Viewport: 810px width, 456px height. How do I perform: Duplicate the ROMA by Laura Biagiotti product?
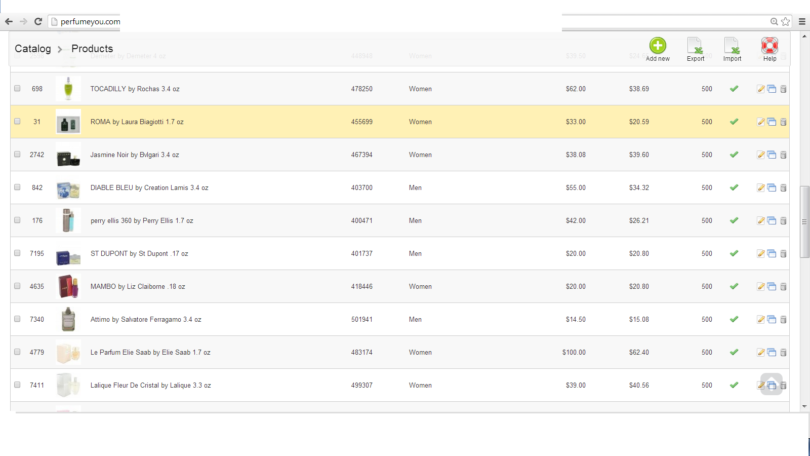(x=772, y=122)
